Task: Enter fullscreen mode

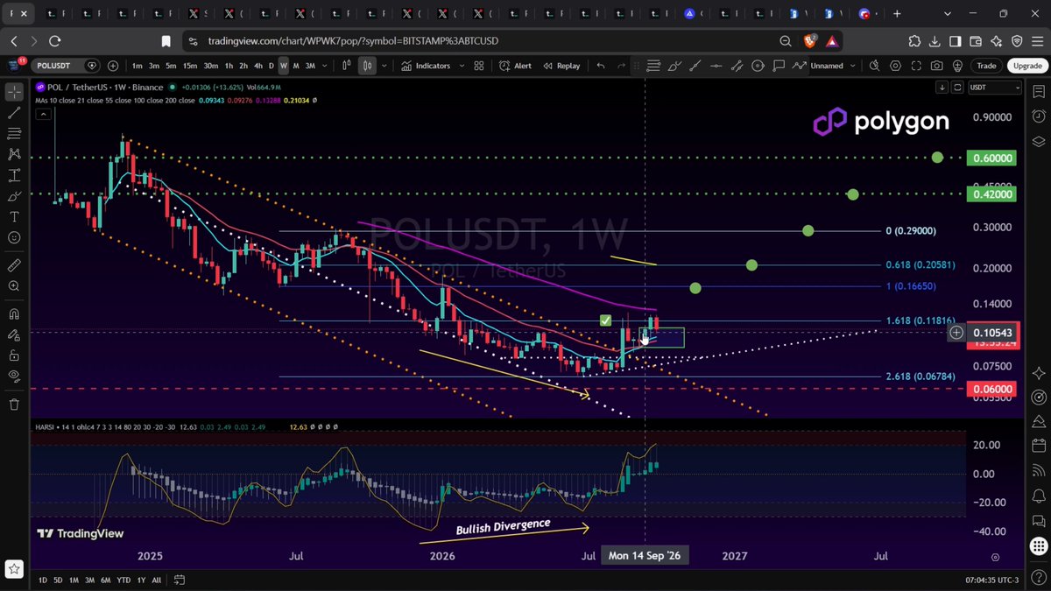Action: (x=916, y=66)
